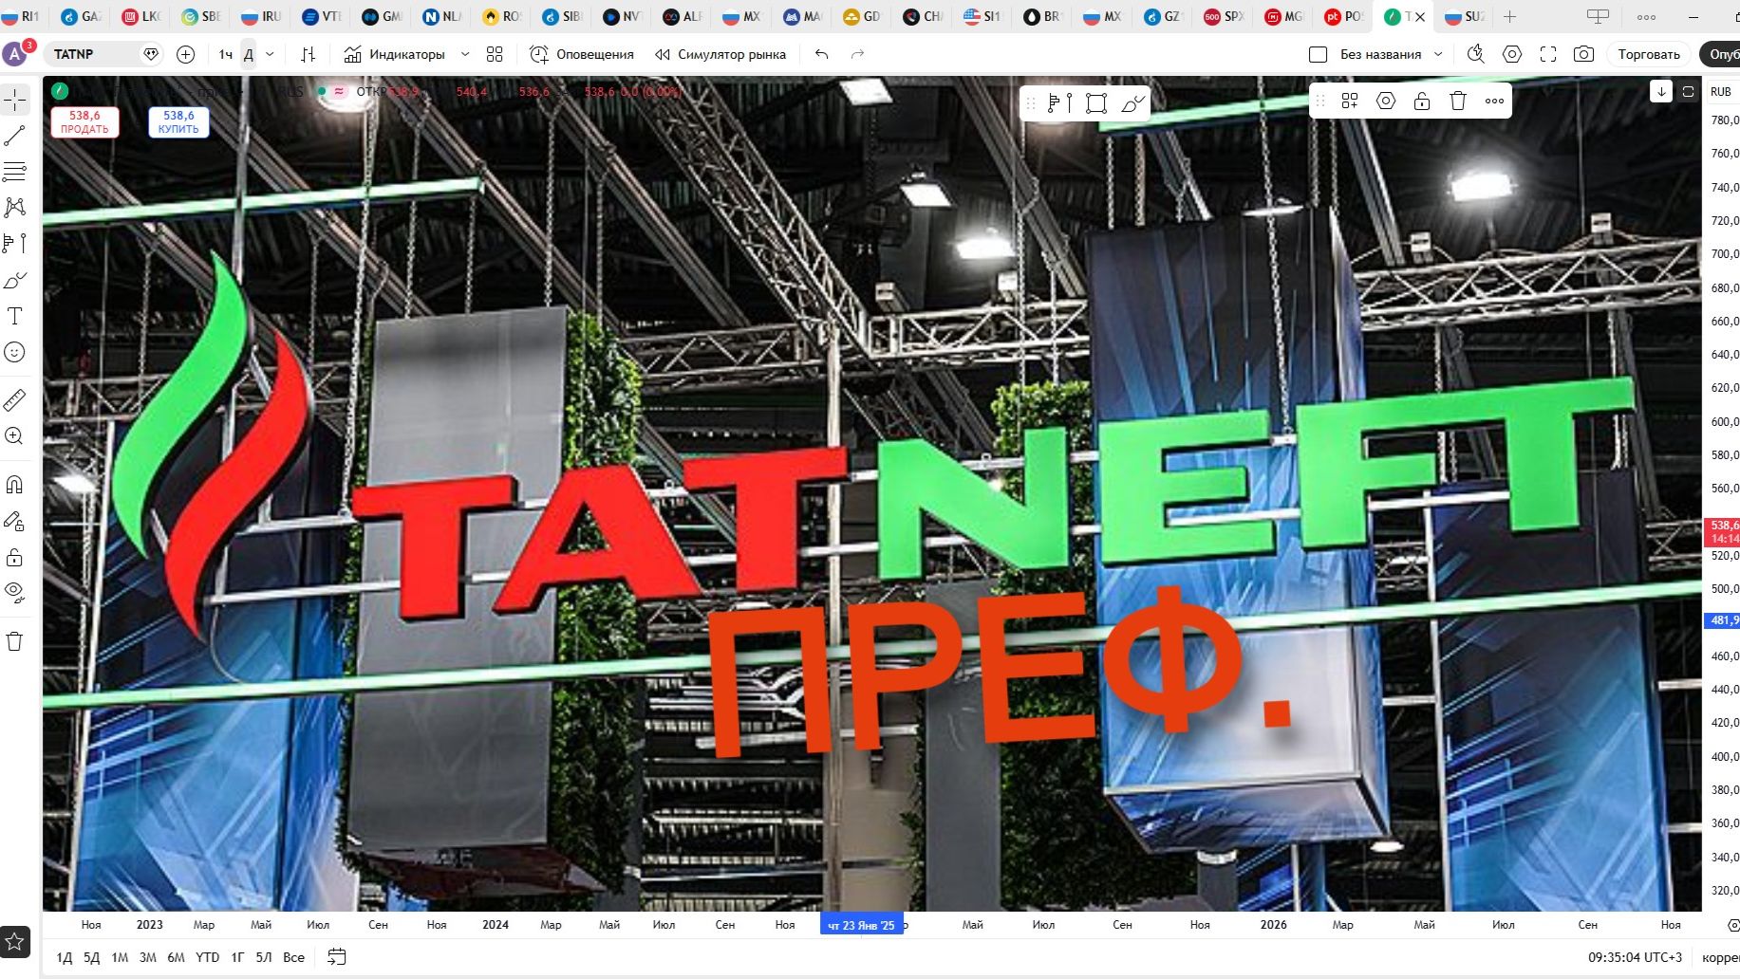Toggle the lock in floating drawing toolbar
The width and height of the screenshot is (1740, 979).
coord(1422,101)
